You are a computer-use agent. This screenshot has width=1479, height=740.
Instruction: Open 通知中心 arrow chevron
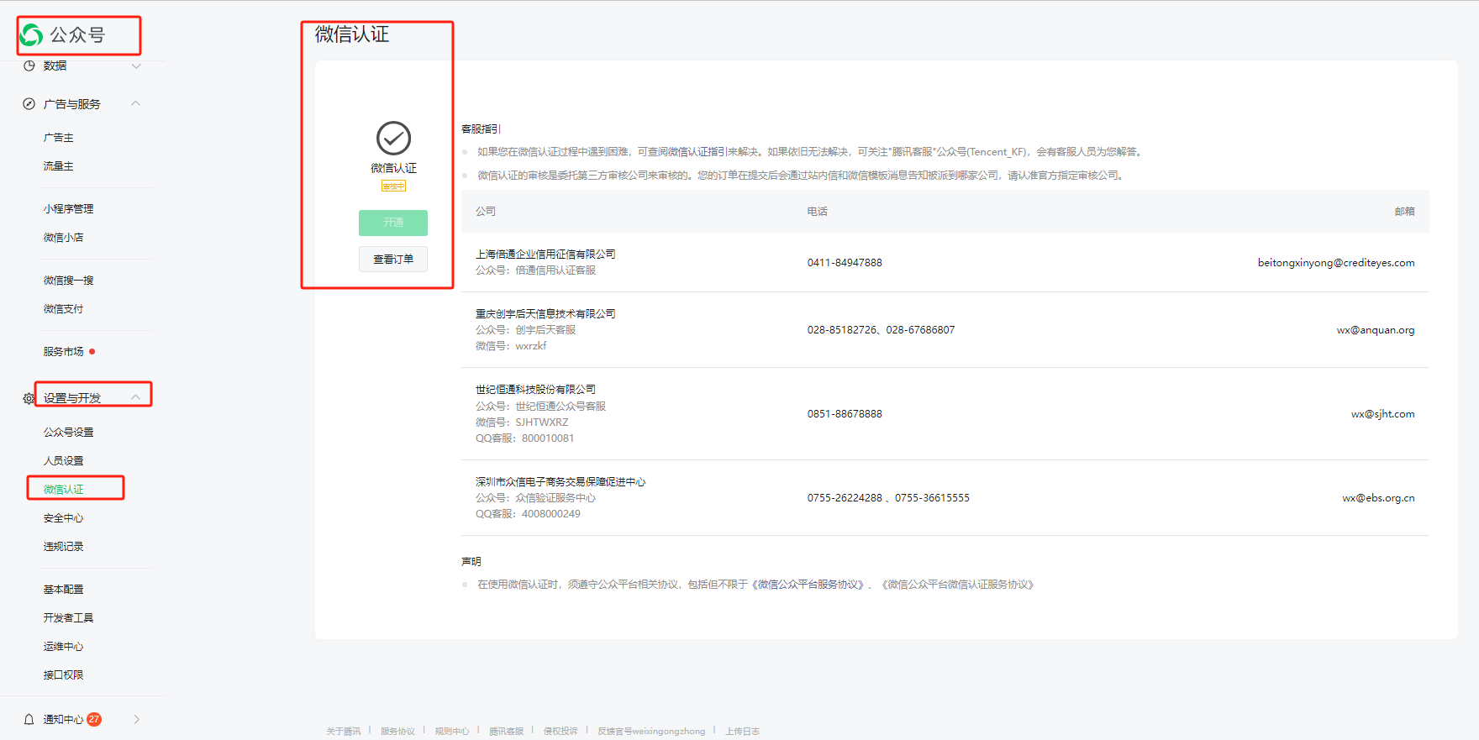[137, 719]
